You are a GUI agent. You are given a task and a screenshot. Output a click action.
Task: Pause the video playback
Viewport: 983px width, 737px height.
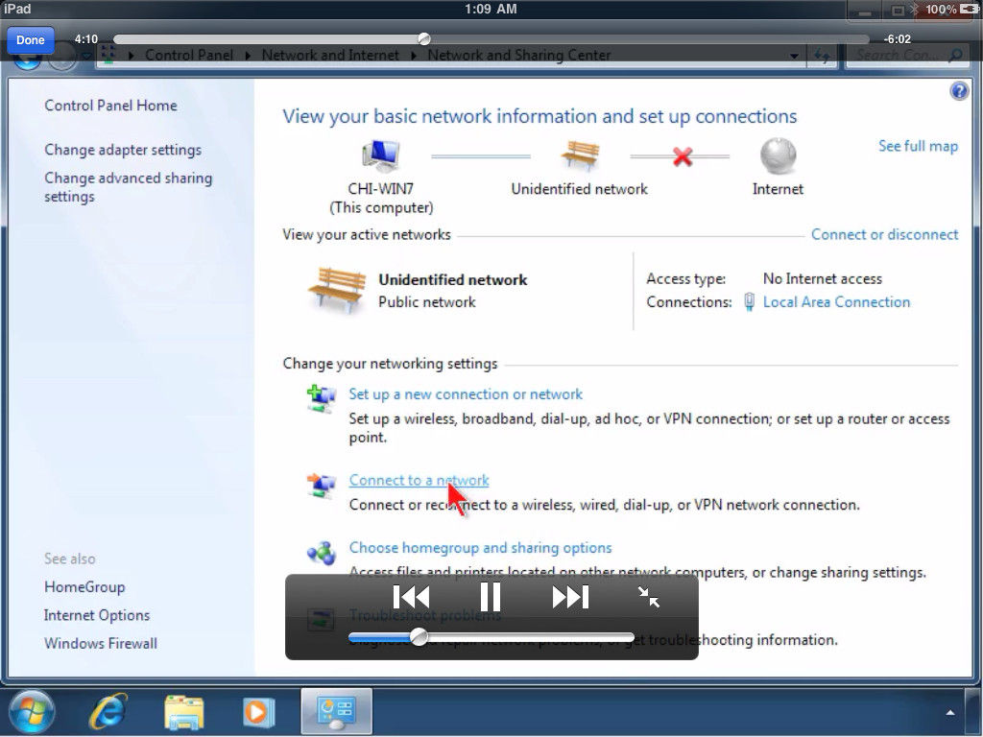pos(491,597)
